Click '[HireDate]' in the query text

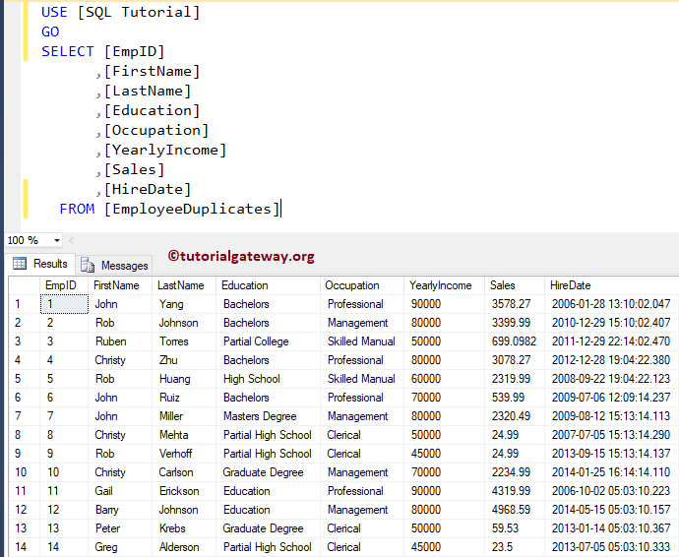pos(148,189)
